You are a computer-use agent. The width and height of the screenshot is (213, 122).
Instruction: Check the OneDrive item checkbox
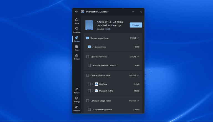[89, 84]
